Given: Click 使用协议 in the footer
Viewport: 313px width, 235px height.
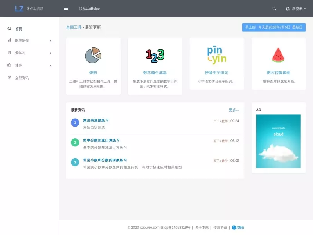Looking at the screenshot, I should [220, 228].
